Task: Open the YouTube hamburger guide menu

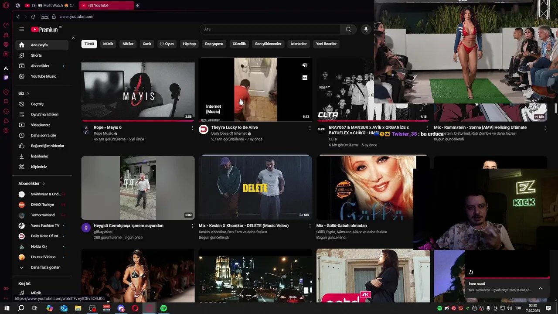Action: 22,29
